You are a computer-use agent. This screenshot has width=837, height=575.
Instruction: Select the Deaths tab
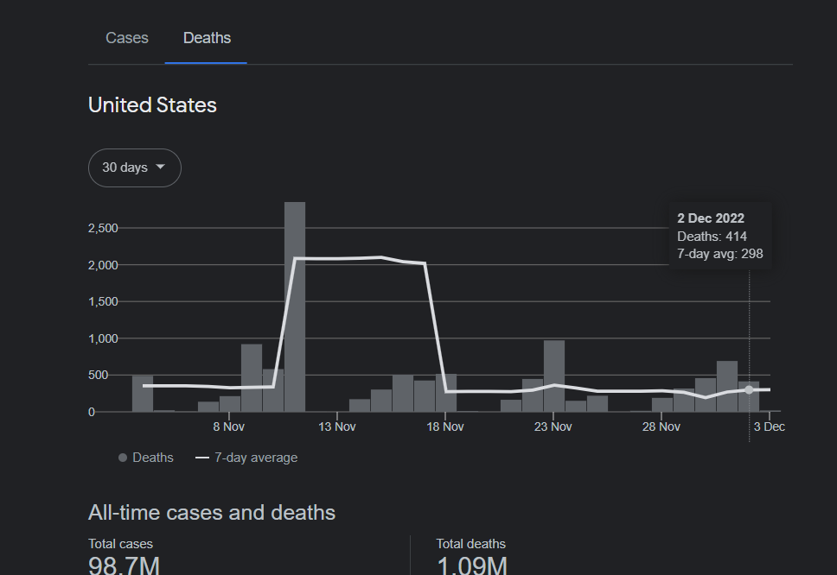(207, 38)
